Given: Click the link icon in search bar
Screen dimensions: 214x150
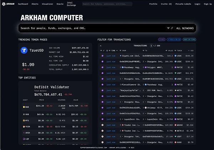Looking at the screenshot, I should (x=172, y=28).
